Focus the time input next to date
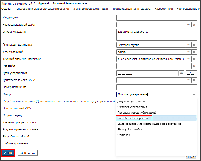 [191, 73]
